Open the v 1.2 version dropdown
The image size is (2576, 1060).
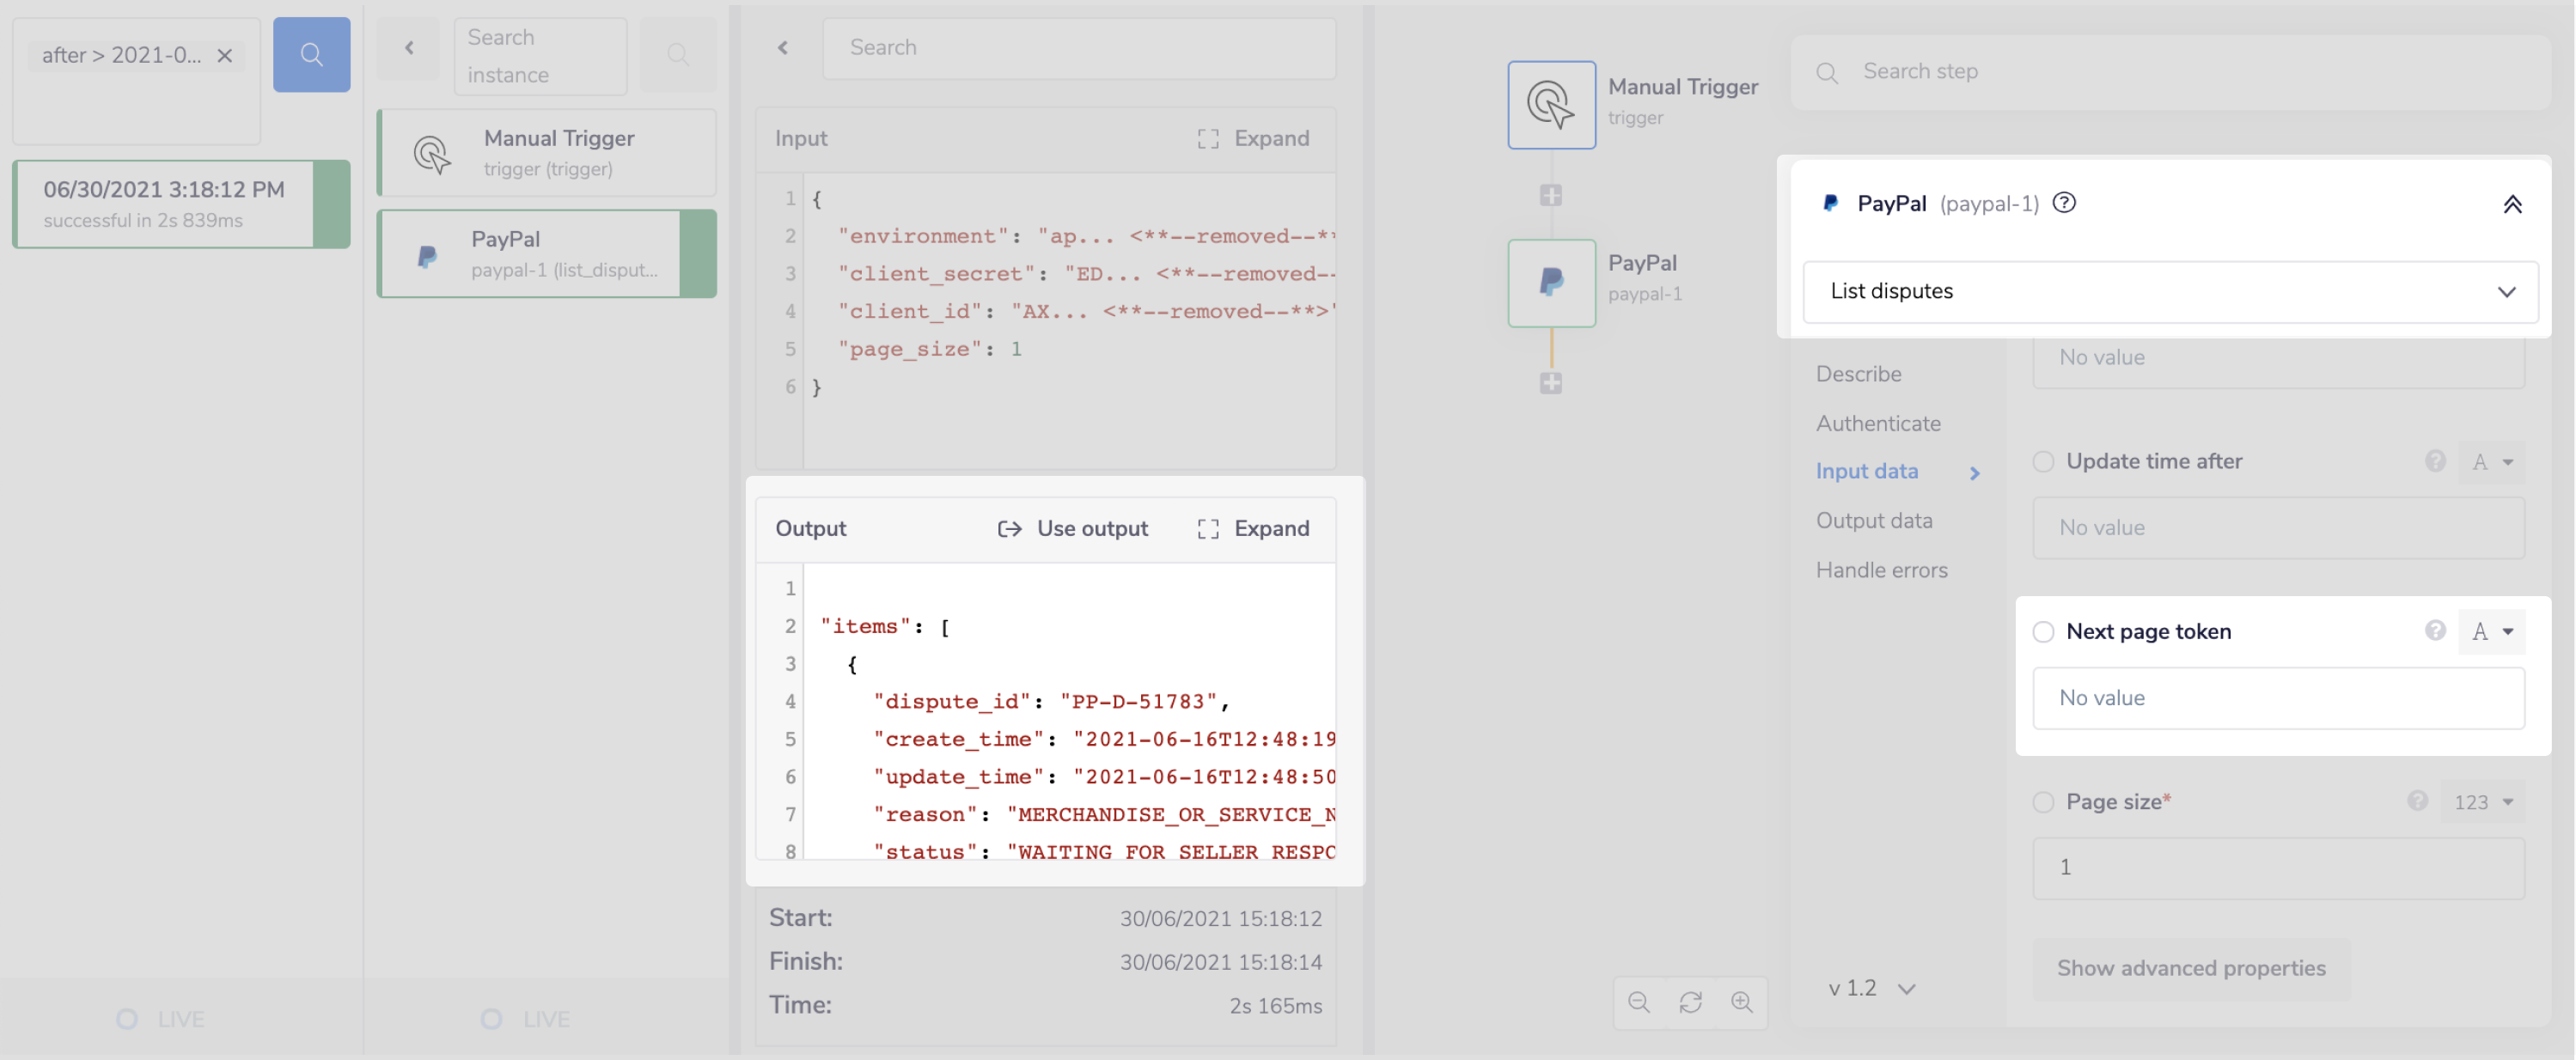tap(1871, 988)
